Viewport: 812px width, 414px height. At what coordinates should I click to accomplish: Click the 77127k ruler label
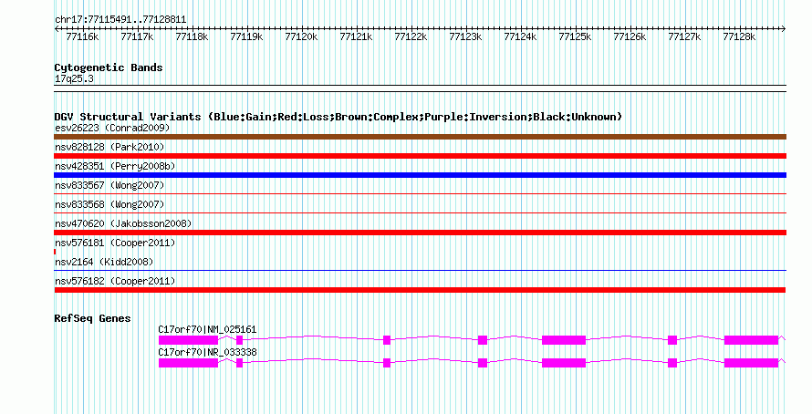pyautogui.click(x=684, y=36)
